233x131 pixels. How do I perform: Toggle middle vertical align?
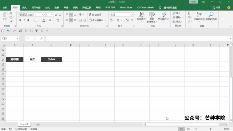pyautogui.click(x=71, y=15)
